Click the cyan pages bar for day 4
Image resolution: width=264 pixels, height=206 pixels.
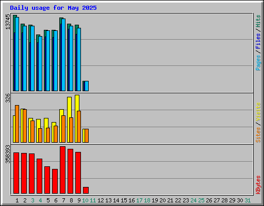coord(40,63)
